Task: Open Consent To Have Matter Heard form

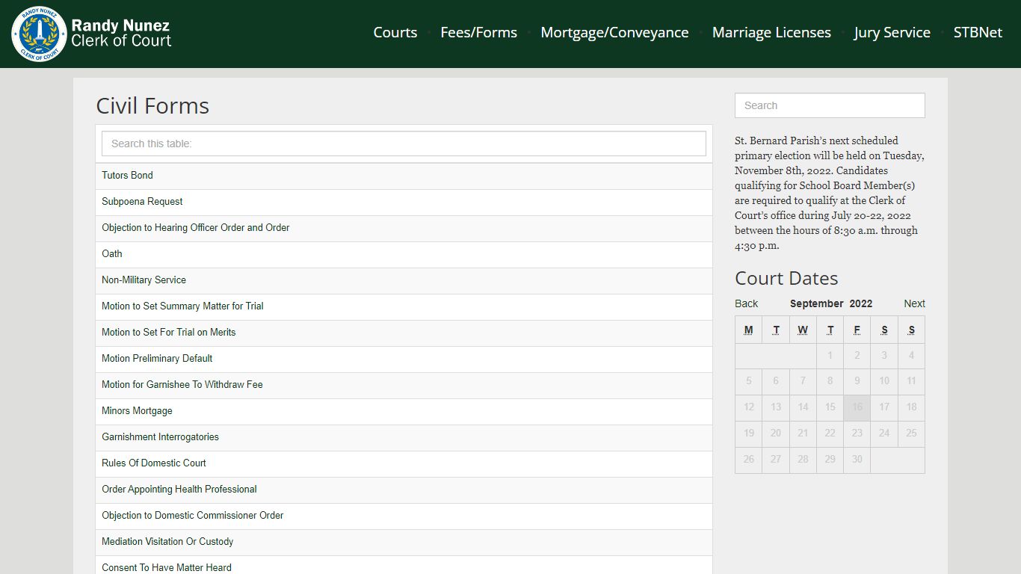Action: pyautogui.click(x=167, y=568)
